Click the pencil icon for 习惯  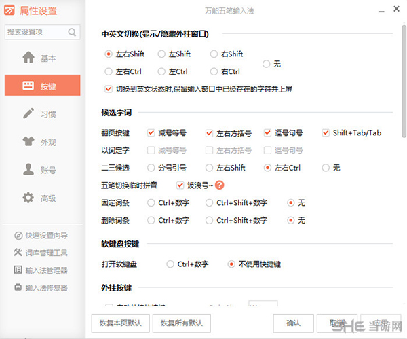(x=28, y=113)
